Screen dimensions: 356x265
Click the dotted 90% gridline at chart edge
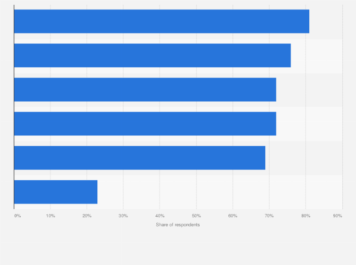point(342,107)
